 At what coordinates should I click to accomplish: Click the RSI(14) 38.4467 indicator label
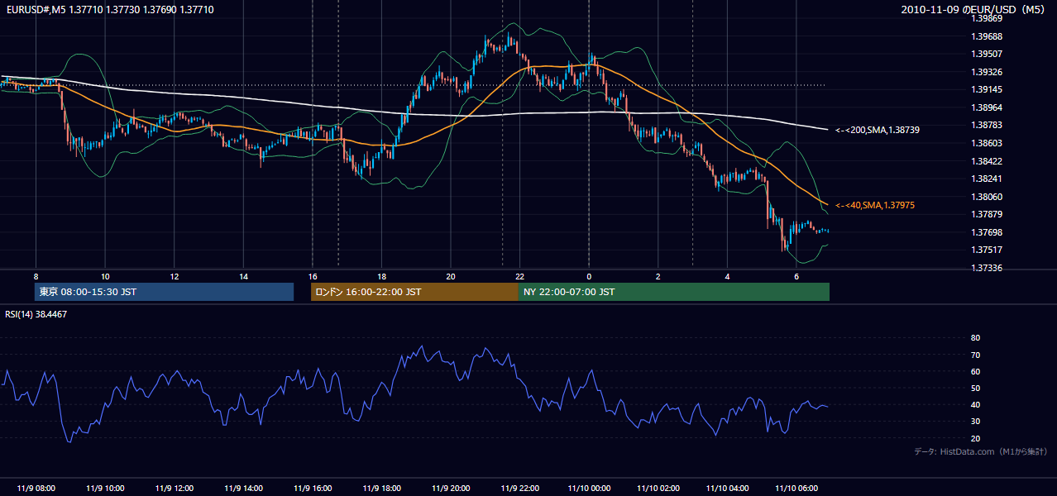[x=36, y=314]
